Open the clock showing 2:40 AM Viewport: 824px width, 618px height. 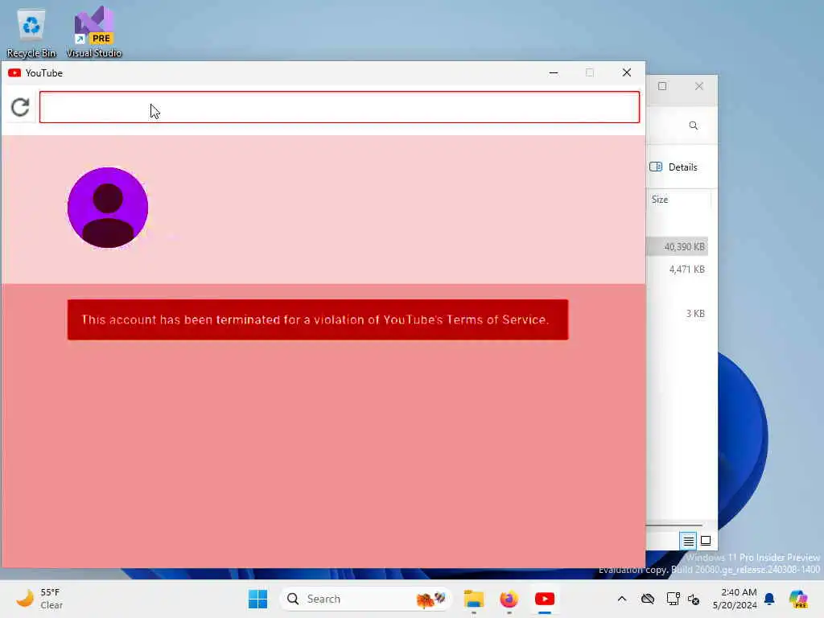click(x=735, y=599)
